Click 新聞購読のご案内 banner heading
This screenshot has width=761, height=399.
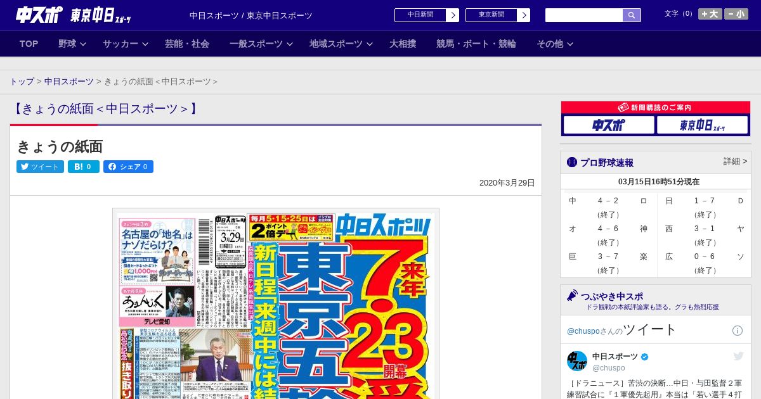coord(656,108)
